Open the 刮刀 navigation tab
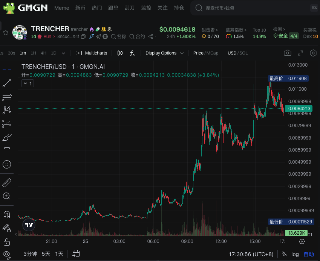 point(130,8)
